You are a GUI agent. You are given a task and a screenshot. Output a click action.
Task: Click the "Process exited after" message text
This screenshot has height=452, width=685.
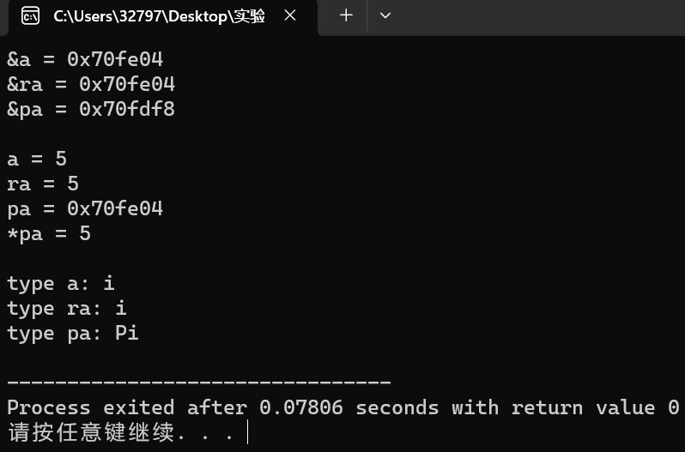127,408
